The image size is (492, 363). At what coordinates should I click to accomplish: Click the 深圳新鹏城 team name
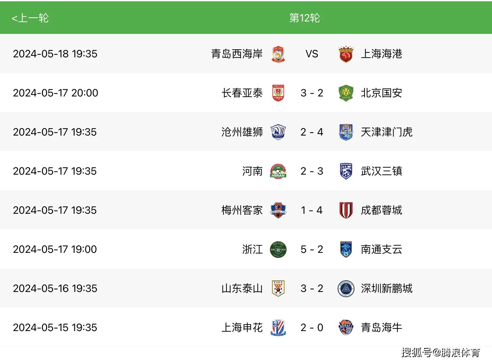coord(386,289)
